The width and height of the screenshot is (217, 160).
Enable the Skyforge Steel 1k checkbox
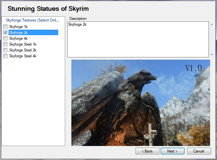pyautogui.click(x=5, y=44)
